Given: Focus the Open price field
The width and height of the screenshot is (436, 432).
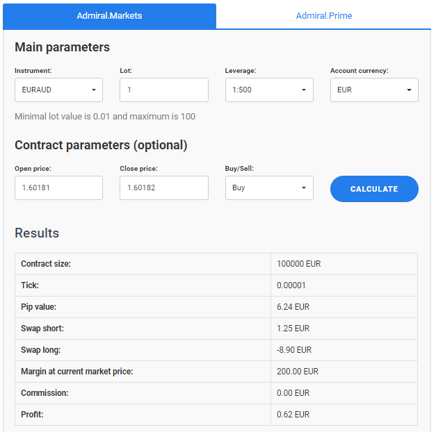Looking at the screenshot, I should pyautogui.click(x=58, y=188).
